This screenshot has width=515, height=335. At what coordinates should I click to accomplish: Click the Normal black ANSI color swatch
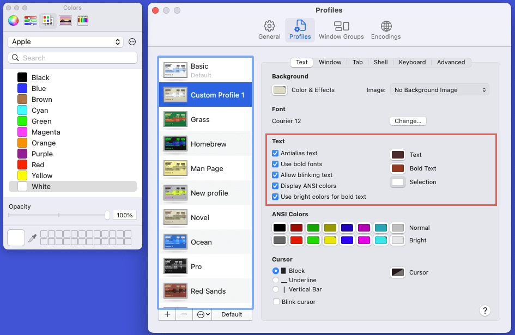coord(280,228)
